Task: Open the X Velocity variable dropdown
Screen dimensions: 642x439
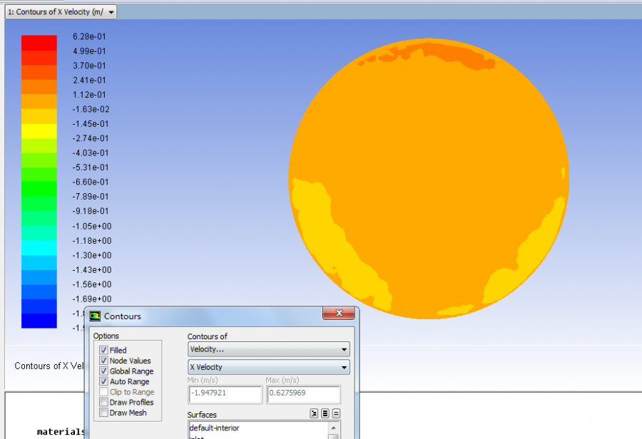Action: (x=269, y=367)
